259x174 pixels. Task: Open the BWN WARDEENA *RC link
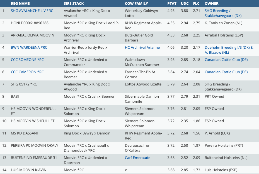29,48
